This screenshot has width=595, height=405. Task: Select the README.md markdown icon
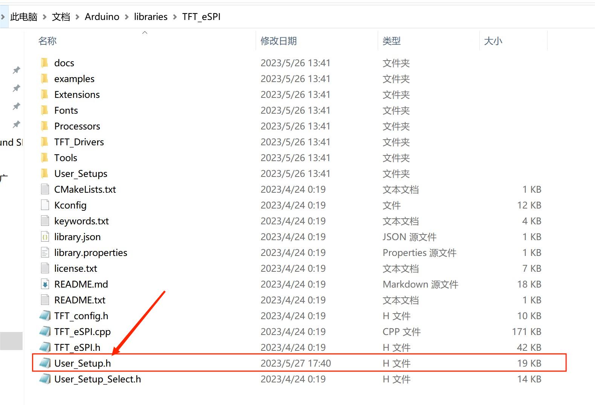tap(45, 284)
